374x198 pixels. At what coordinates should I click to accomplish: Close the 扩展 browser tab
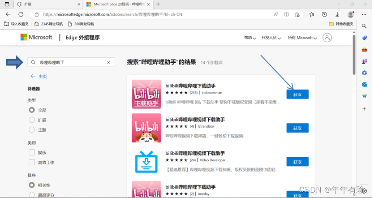[x=79, y=4]
